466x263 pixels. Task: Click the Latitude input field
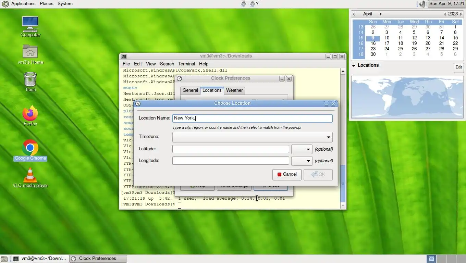[231, 149]
